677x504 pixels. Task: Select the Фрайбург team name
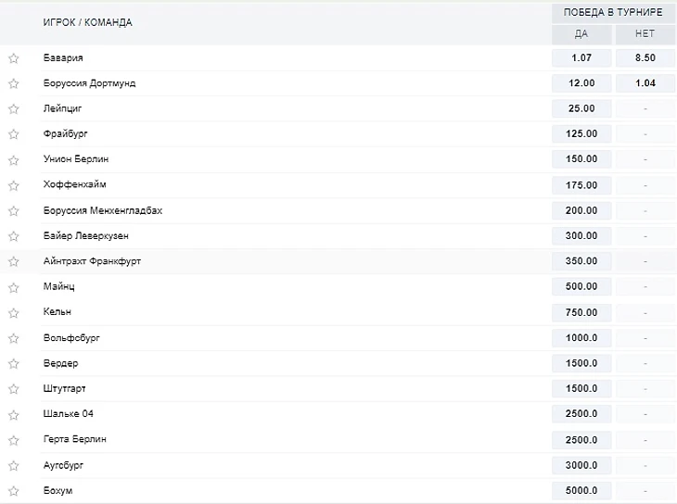65,133
